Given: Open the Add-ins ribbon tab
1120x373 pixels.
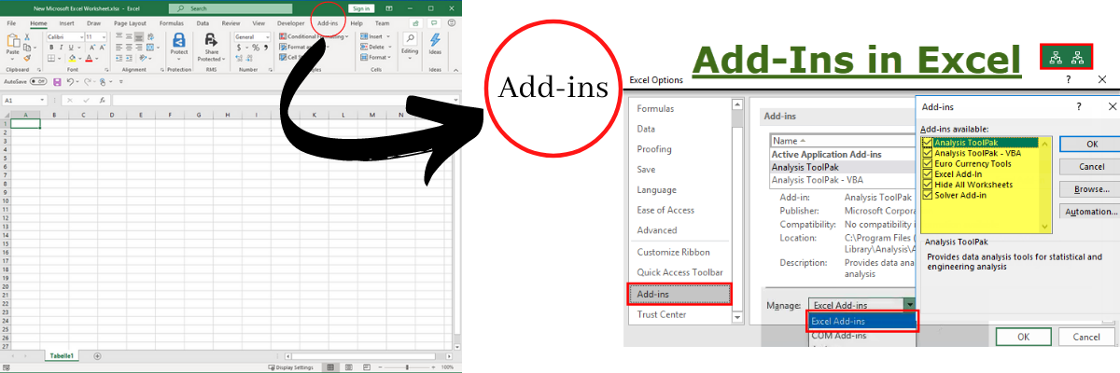Looking at the screenshot, I should (x=328, y=22).
